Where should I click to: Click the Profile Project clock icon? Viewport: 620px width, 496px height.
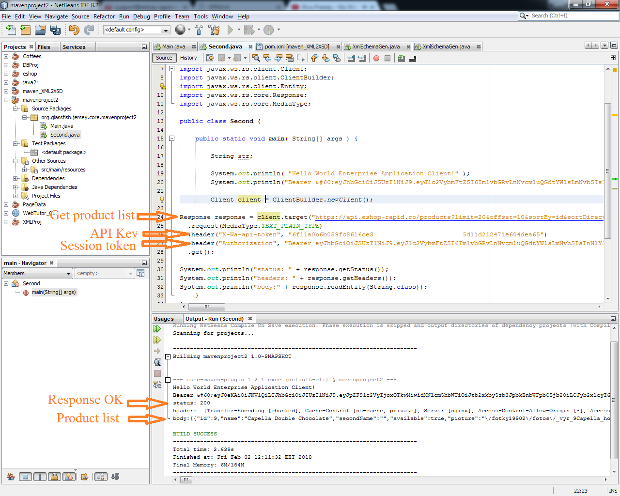(x=269, y=30)
